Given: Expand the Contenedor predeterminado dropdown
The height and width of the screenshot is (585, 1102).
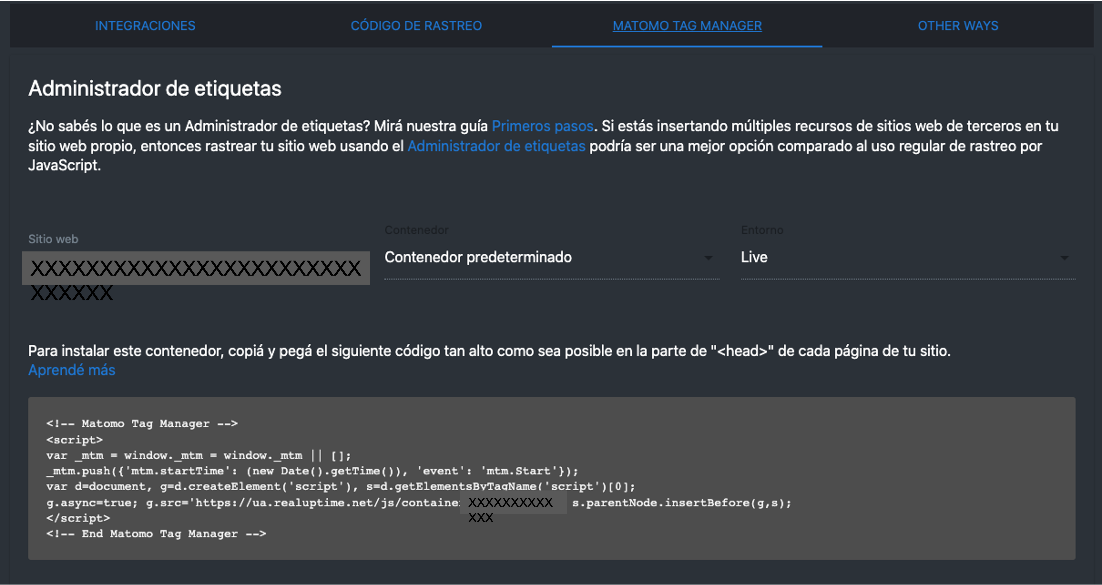Looking at the screenshot, I should coord(552,257).
